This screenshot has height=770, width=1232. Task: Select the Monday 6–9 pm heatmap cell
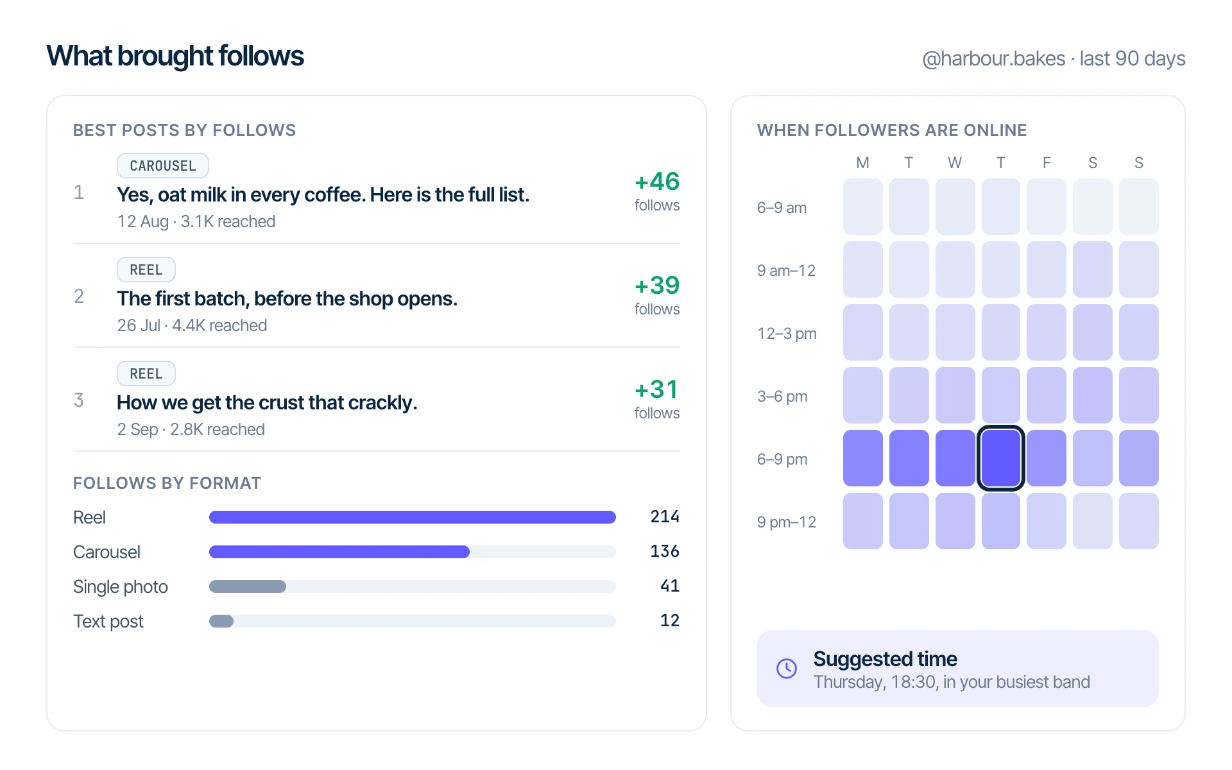pos(863,458)
